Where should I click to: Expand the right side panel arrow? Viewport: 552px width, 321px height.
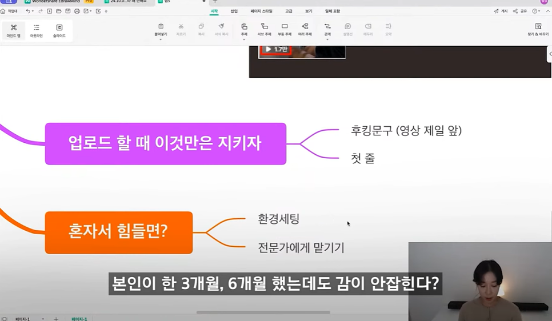[550, 54]
